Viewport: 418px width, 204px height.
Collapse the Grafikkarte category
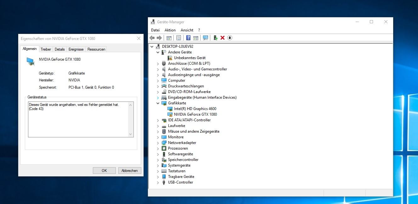click(x=158, y=103)
